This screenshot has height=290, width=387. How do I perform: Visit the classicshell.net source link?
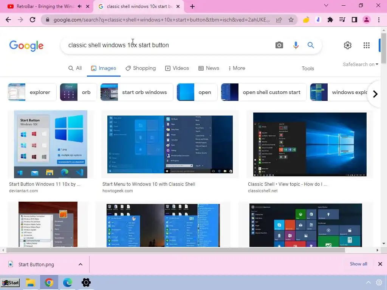point(263,191)
